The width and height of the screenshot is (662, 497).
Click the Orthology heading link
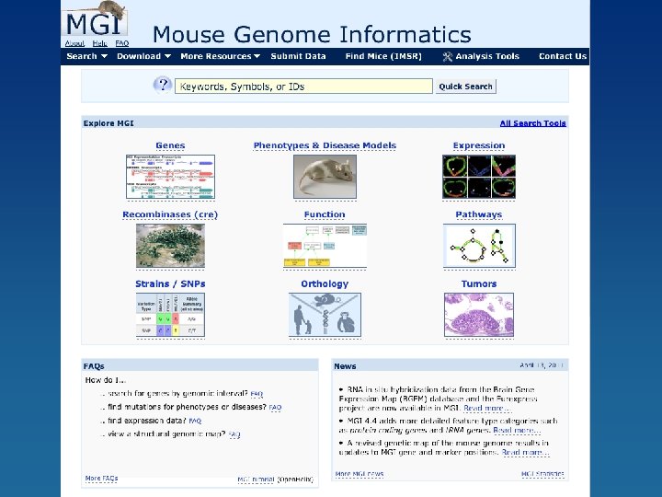325,283
